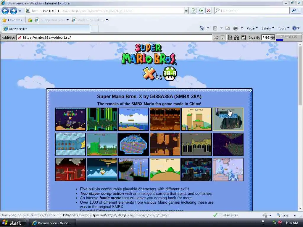This screenshot has width=303, height=227.
Task: Refresh the page using IE refresh icon
Action: [x=201, y=11]
